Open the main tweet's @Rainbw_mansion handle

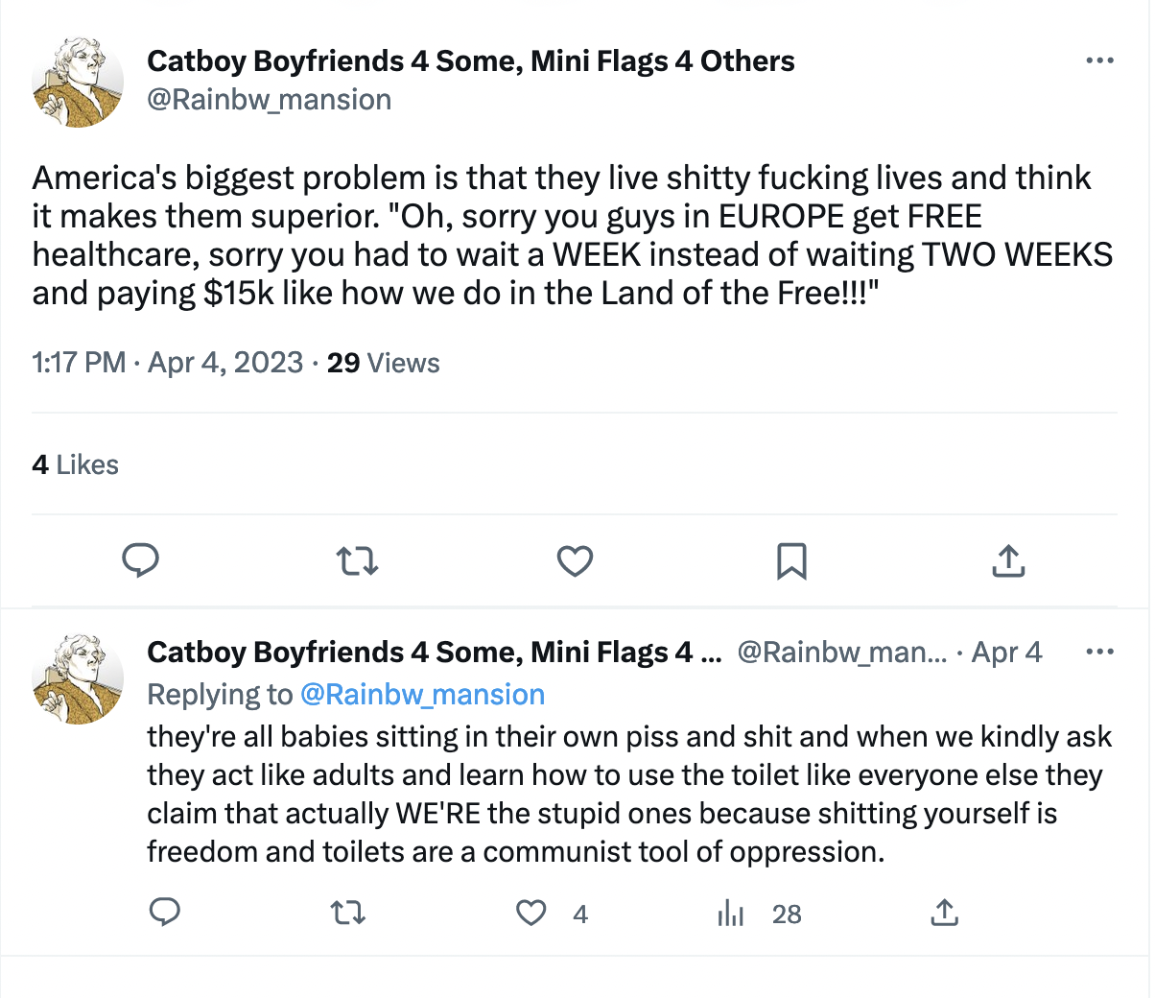269,100
